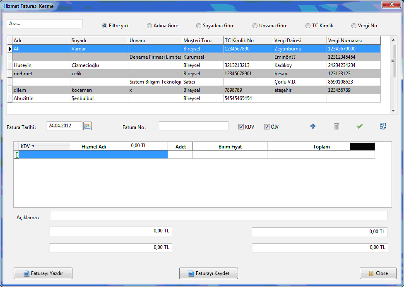Click the TC Kimlik No column header
This screenshot has width=404, height=287.
[248, 41]
